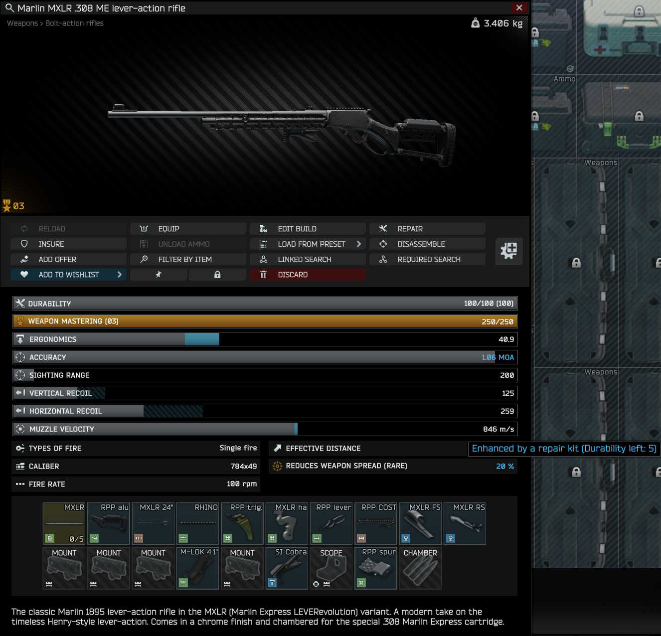Select the MXLR 24" barrel slot

point(153,523)
